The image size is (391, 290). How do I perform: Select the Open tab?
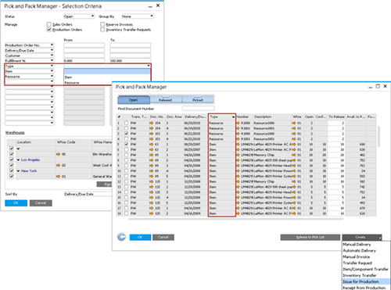(134, 100)
